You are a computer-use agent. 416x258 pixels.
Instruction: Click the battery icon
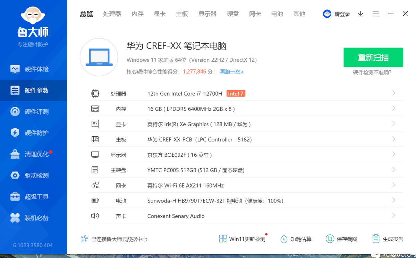tap(95, 200)
